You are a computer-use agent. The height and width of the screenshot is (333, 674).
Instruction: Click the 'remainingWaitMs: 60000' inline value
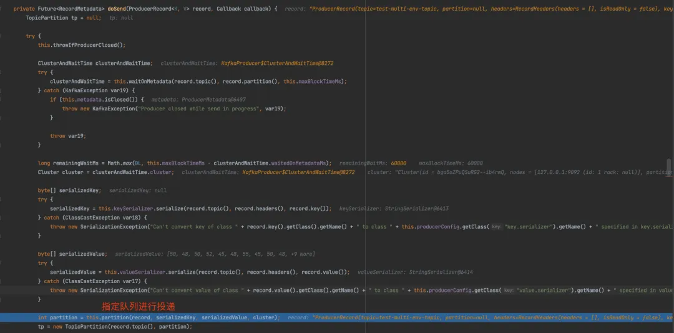click(x=373, y=163)
